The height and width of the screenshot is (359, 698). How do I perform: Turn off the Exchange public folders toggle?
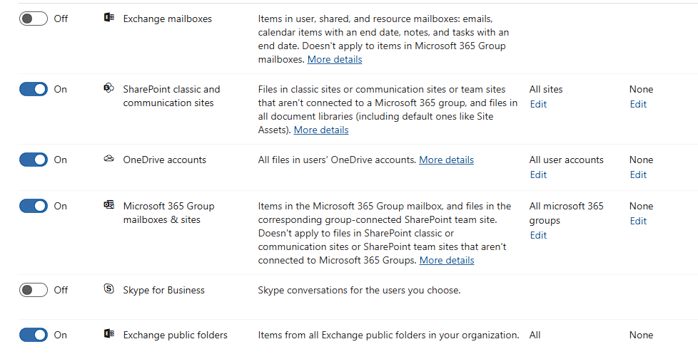[34, 335]
